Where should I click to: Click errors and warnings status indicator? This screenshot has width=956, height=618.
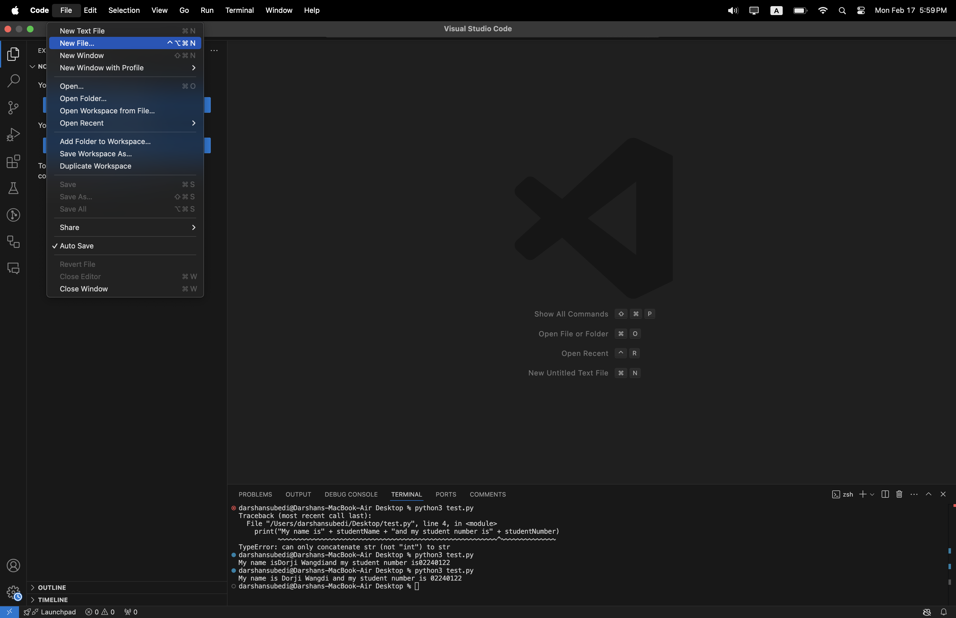pos(100,612)
